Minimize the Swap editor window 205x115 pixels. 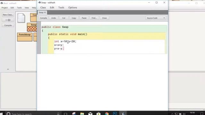click(x=149, y=3)
